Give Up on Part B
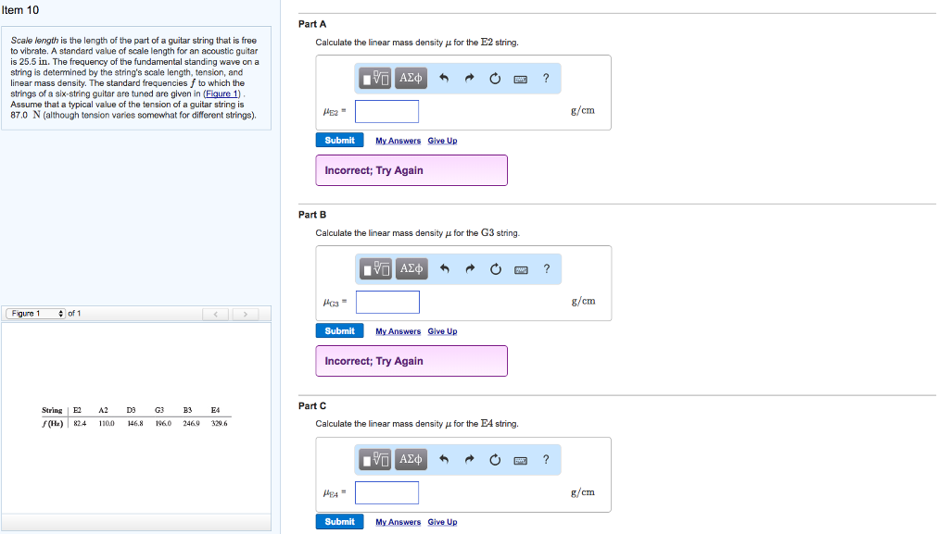This screenshot has height=534, width=949. 442,331
